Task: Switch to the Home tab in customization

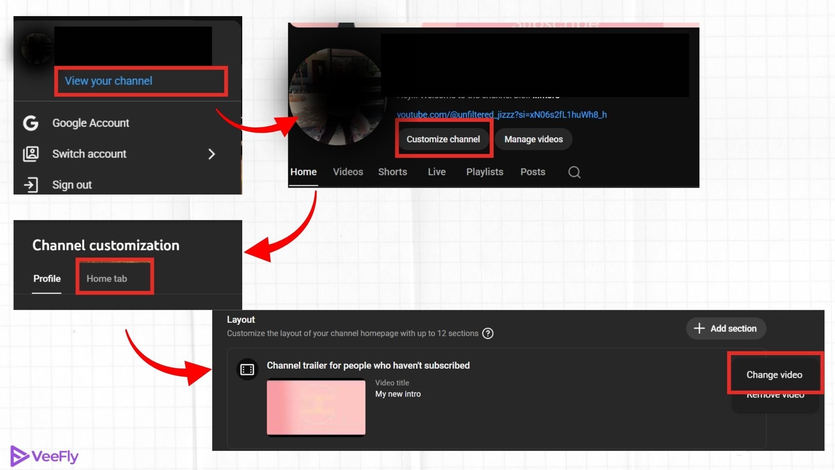Action: (107, 279)
